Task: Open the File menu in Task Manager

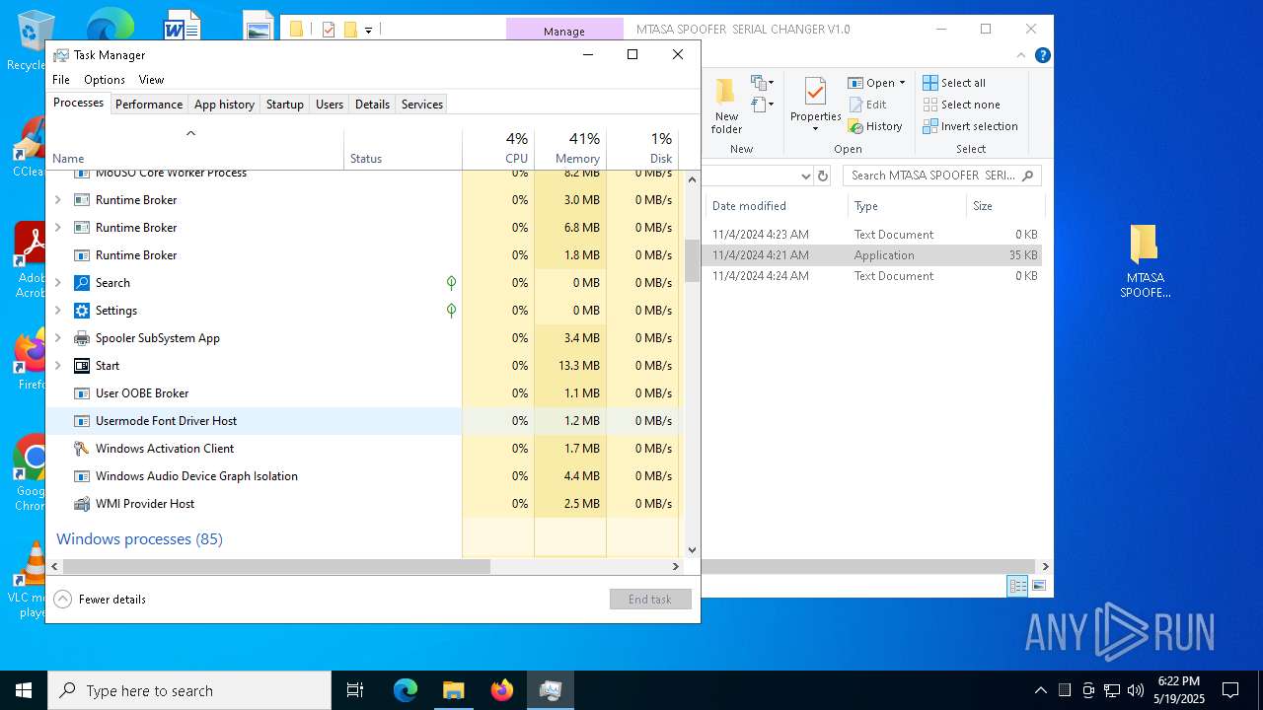Action: 61,80
